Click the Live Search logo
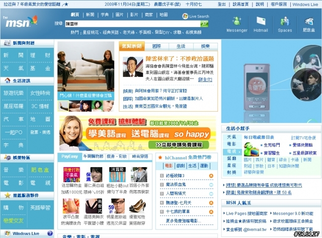 coord(196,16)
